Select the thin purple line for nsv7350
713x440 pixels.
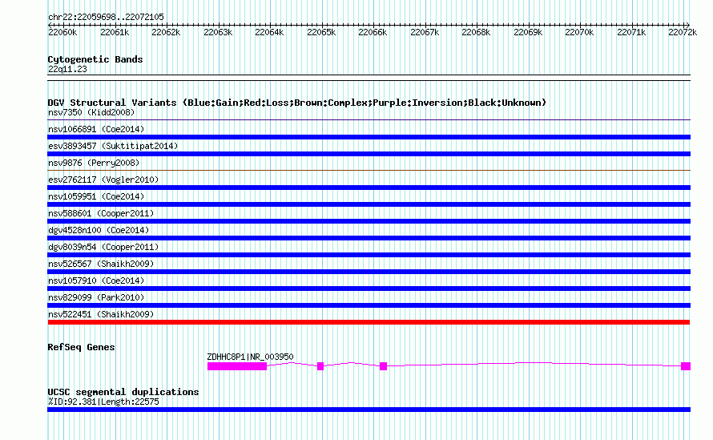pos(369,119)
